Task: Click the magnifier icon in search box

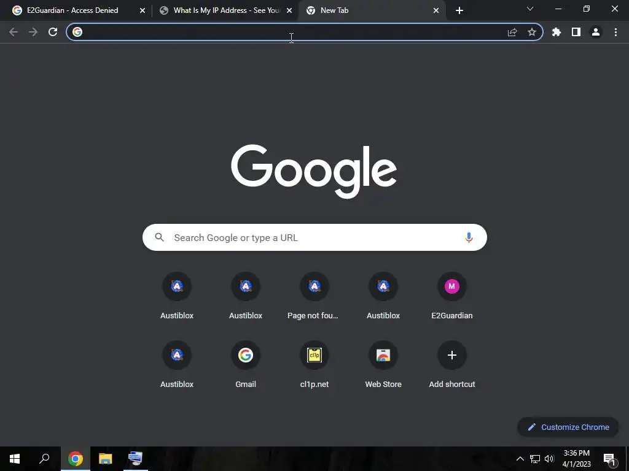Action: click(159, 237)
